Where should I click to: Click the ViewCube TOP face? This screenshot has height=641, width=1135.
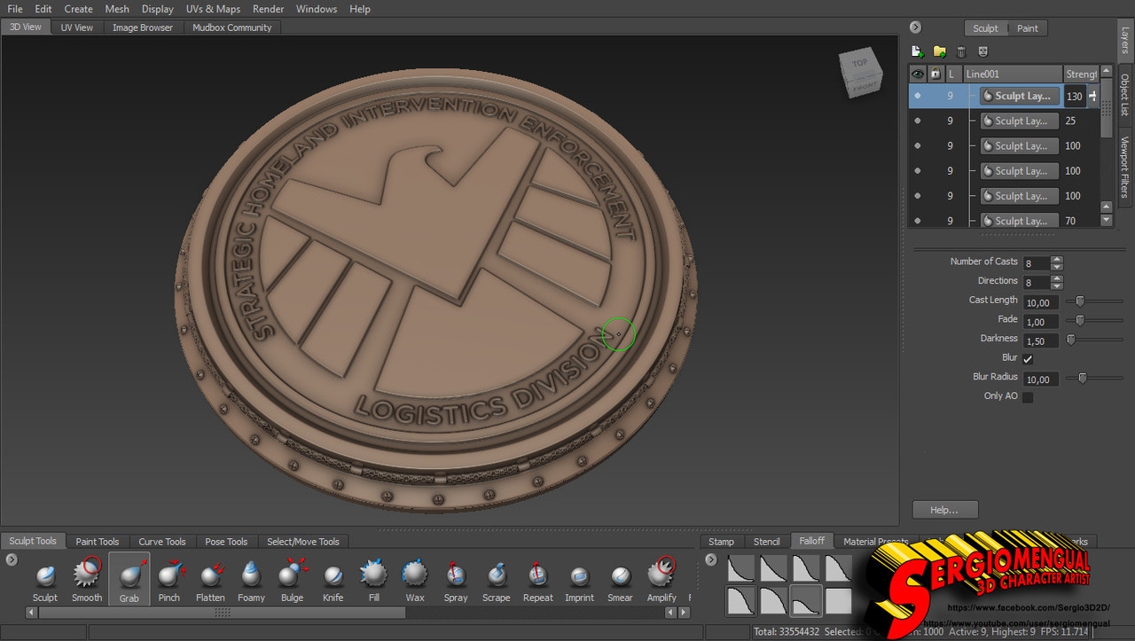859,64
